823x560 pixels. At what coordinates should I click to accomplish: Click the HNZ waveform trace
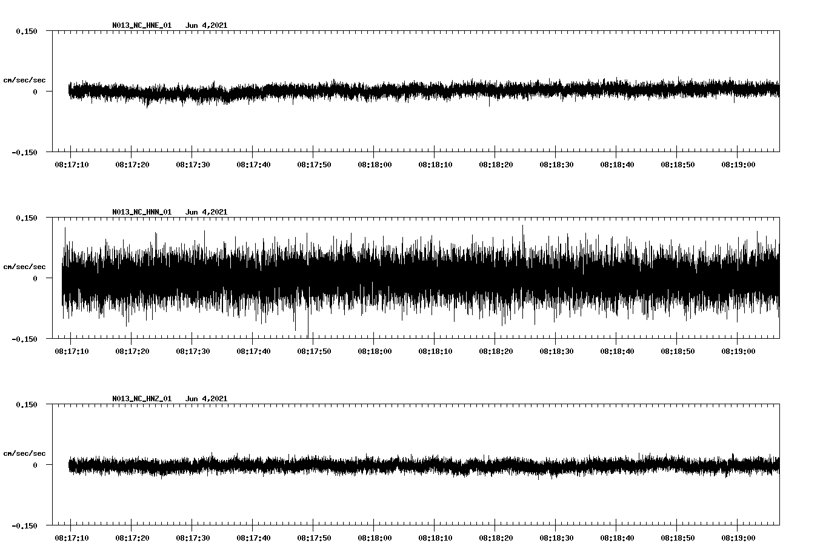point(424,465)
